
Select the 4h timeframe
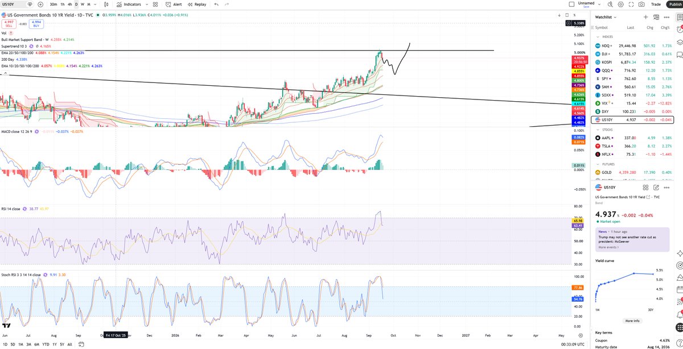coord(69,4)
